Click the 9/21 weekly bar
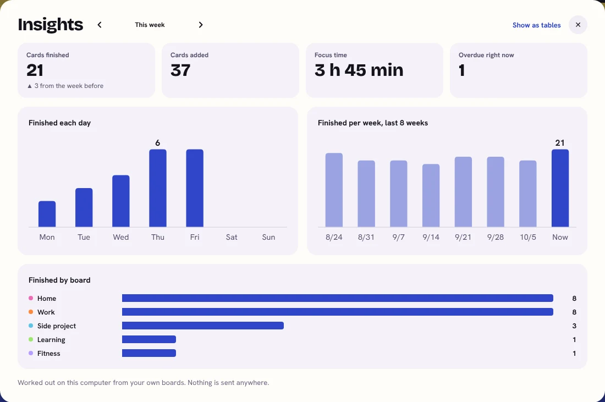 tap(464, 192)
